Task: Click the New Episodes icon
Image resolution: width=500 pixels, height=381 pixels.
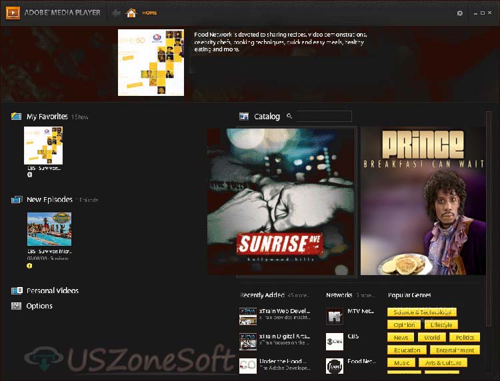Action: 17,199
